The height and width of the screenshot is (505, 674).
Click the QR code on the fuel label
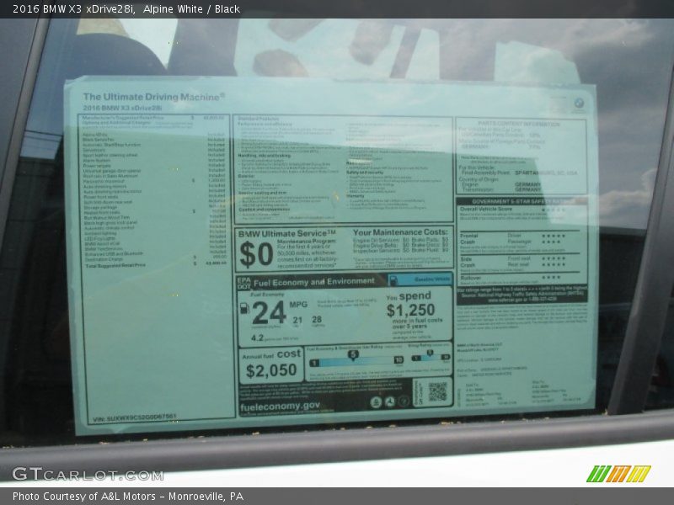437,391
